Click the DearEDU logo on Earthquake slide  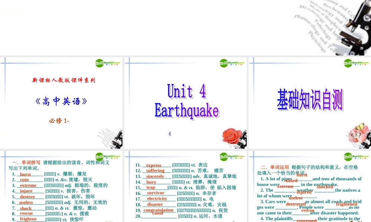click(x=232, y=63)
